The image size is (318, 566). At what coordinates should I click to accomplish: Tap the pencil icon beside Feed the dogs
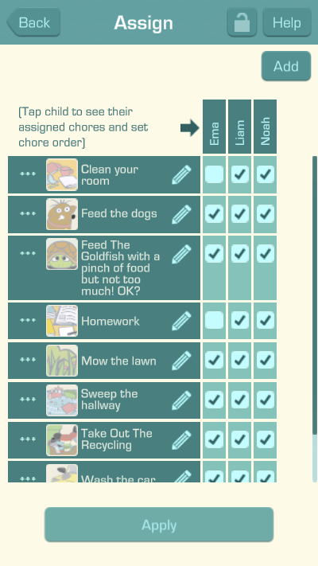(x=181, y=214)
